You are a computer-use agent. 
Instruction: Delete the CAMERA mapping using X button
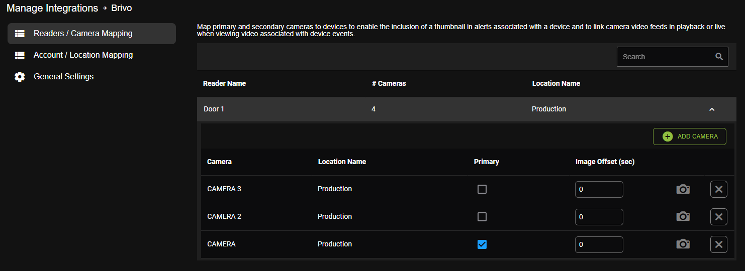click(x=719, y=244)
